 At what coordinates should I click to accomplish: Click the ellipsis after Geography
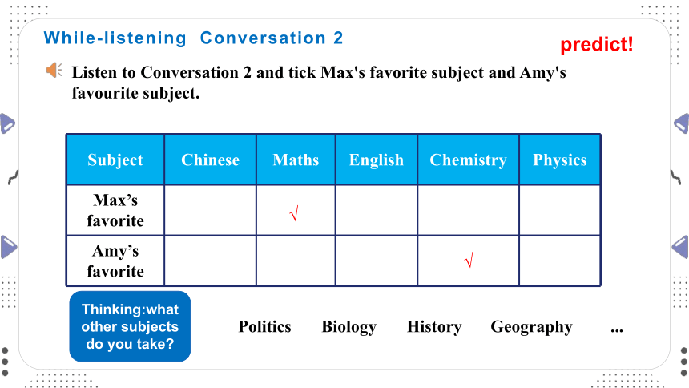(x=617, y=329)
